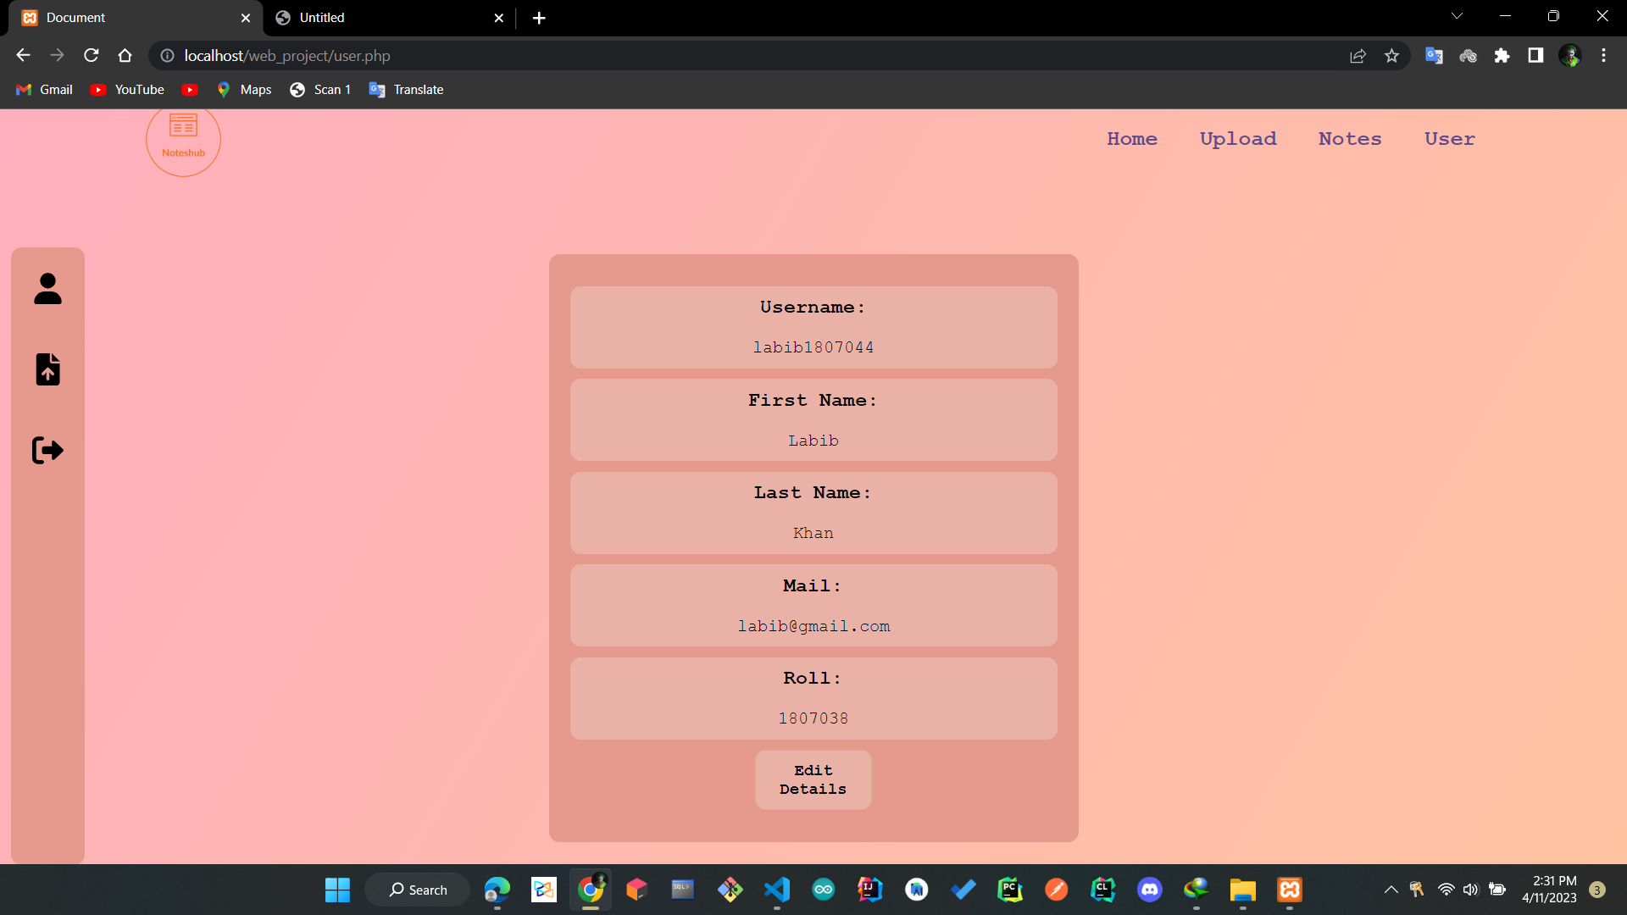Toggle the browser side panel
This screenshot has height=915, width=1627.
tap(1535, 55)
